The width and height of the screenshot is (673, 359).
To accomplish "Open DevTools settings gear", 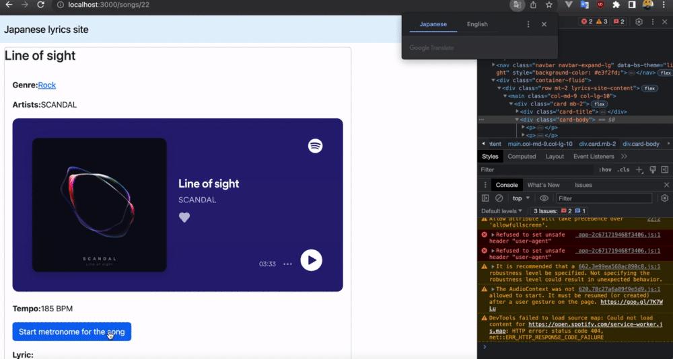I will pos(639,22).
